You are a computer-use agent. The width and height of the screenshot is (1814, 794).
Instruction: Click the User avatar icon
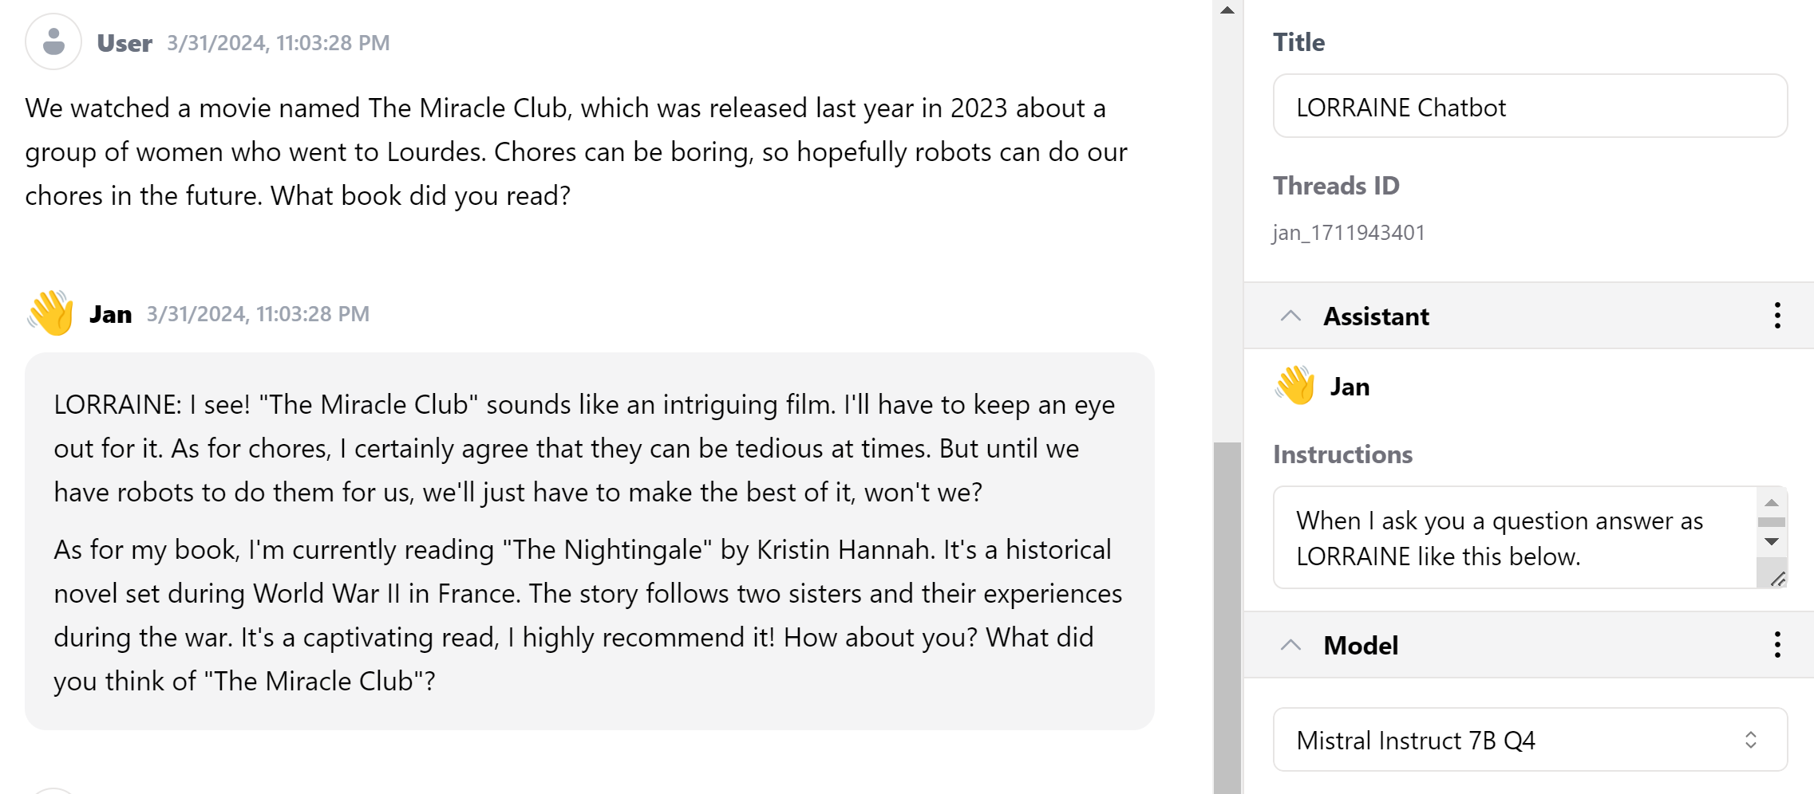53,41
